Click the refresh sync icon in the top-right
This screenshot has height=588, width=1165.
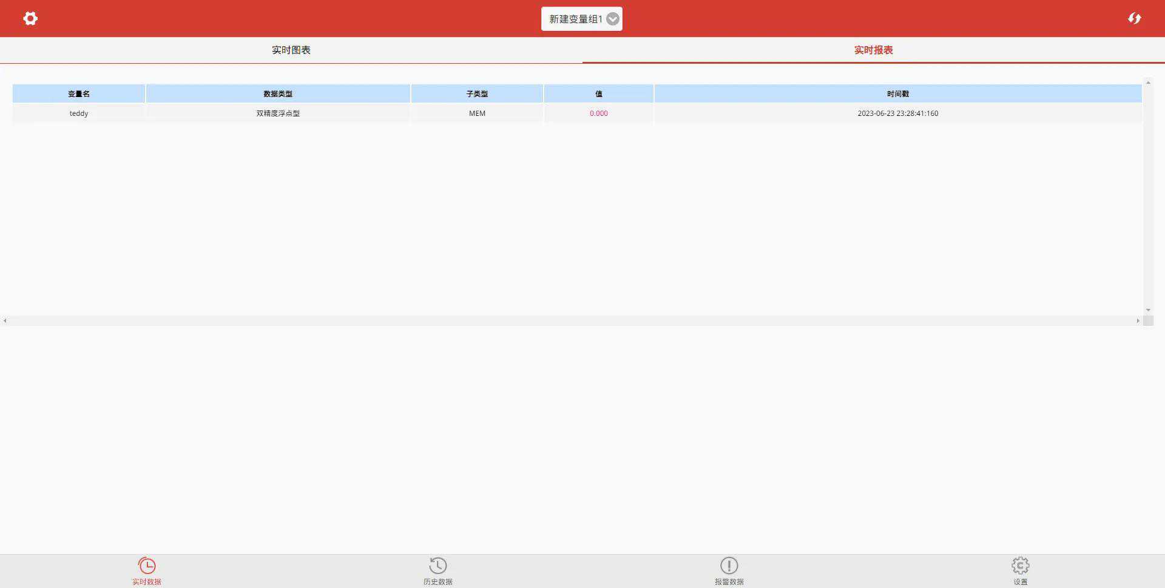[x=1134, y=19]
